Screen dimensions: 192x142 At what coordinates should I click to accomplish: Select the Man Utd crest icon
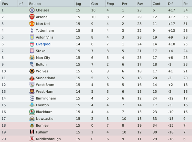[x=32, y=24]
